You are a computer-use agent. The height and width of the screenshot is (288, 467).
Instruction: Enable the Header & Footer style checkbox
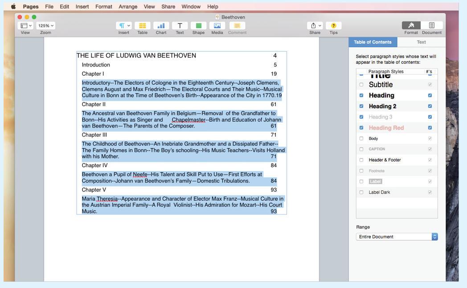(x=361, y=160)
